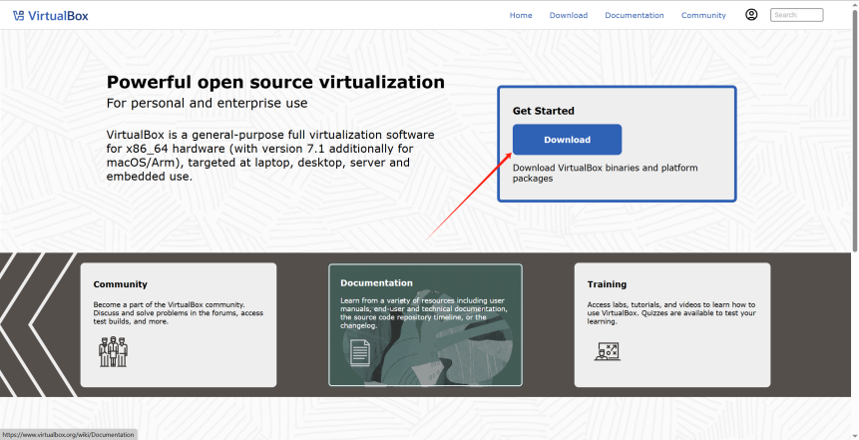Click the Training instructor icon
The height and width of the screenshot is (440, 859).
[x=607, y=351]
